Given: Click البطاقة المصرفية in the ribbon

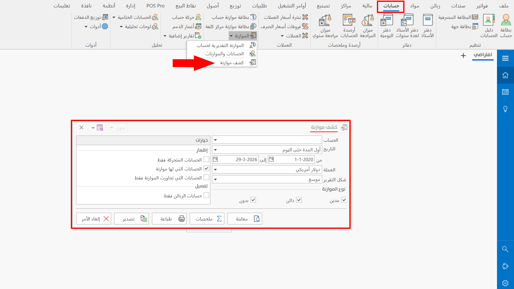Looking at the screenshot, I should (x=458, y=17).
